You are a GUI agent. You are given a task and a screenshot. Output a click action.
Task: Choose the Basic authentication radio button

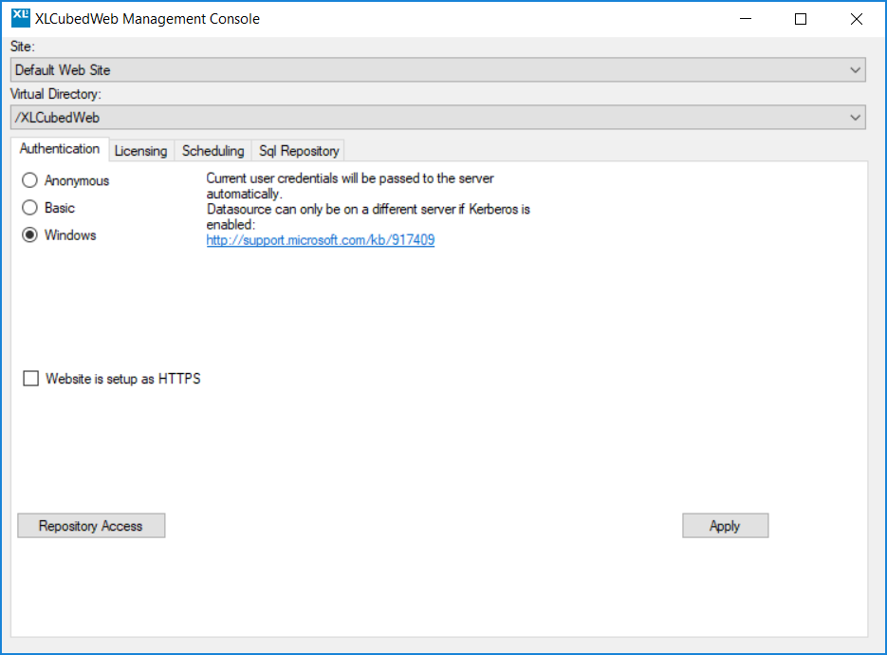click(29, 208)
